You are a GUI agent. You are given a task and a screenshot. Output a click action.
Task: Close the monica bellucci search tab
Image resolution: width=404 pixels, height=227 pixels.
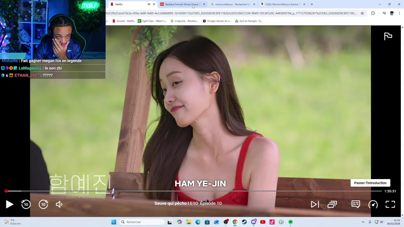[254, 4]
